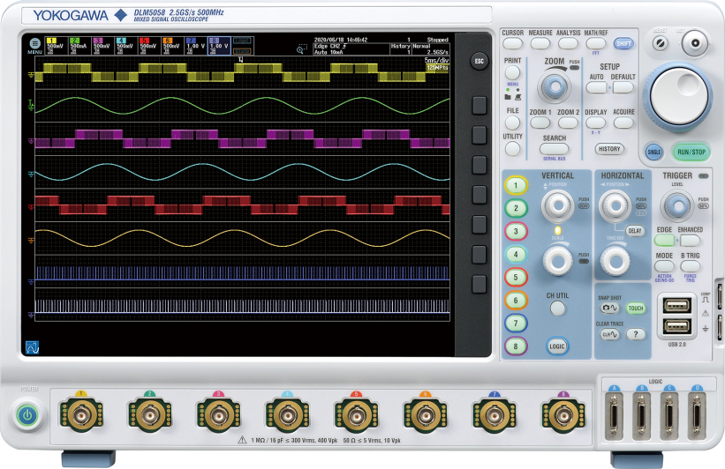Viewport: 725px width, 469px height.
Task: Open the on-screen MENU icon
Action: 34,43
